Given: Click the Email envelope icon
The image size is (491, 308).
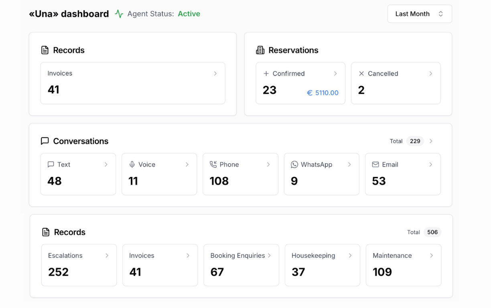Looking at the screenshot, I should tap(375, 164).
